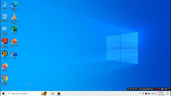Open the Windows Start menu
The height and width of the screenshot is (96, 171).
click(3, 94)
